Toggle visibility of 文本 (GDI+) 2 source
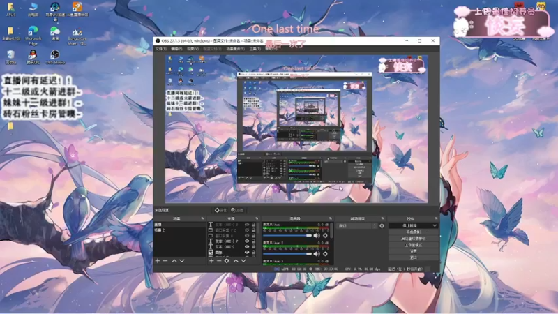 point(247,225)
